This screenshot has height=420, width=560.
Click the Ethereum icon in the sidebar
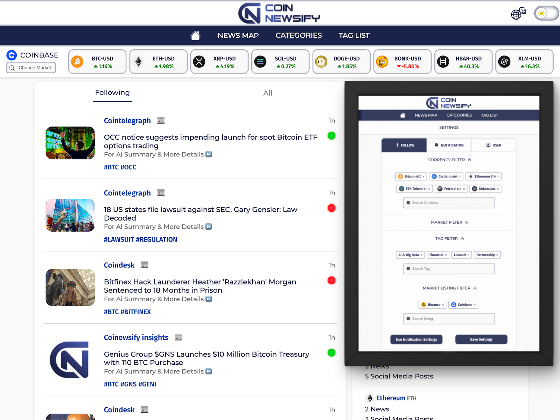[x=370, y=398]
